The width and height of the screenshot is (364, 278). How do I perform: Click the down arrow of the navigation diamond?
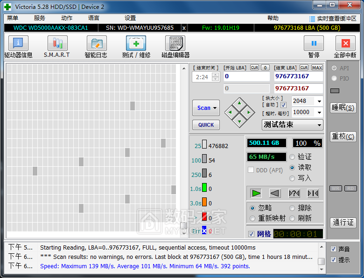pos(239,122)
